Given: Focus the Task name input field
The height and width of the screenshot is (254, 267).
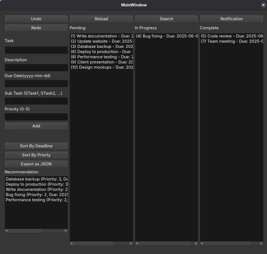Looking at the screenshot, I should [x=36, y=50].
